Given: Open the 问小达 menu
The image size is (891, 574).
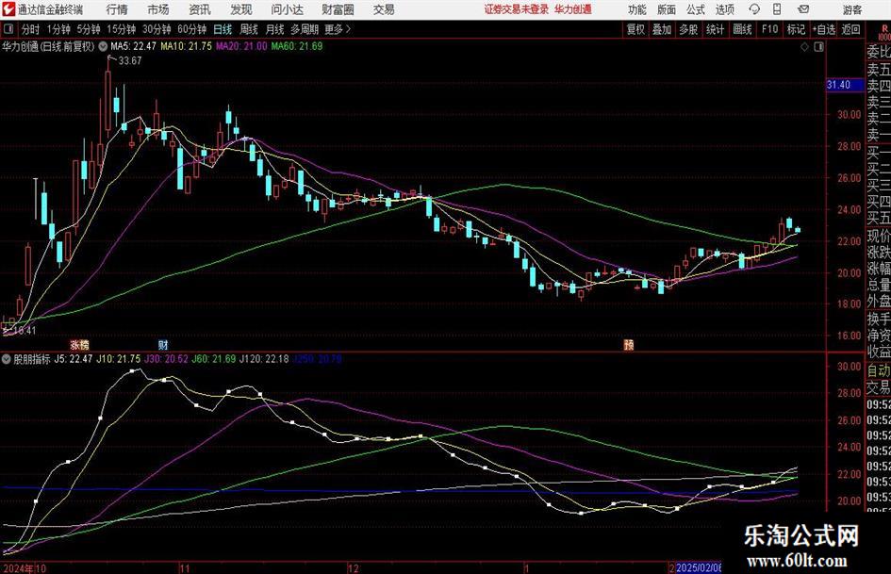Looking at the screenshot, I should pos(287,9).
